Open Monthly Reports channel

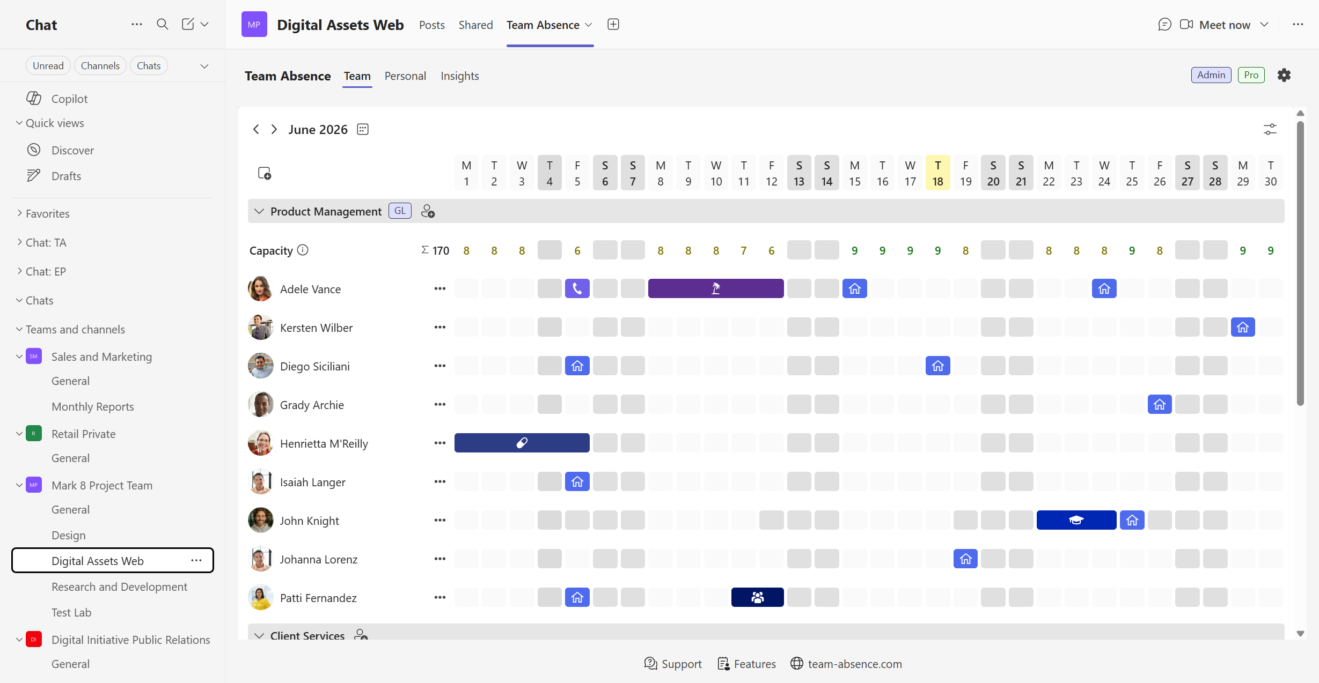pyautogui.click(x=93, y=406)
